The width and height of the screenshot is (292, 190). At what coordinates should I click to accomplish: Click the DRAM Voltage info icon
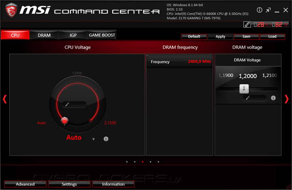(273, 98)
